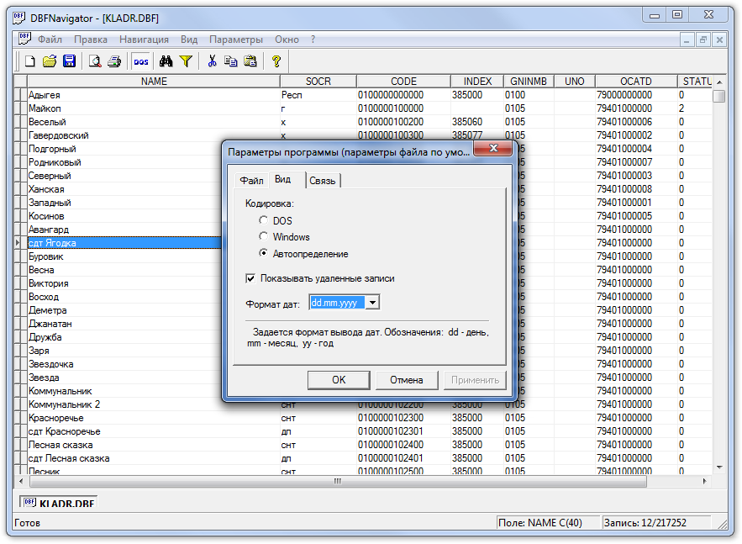Click the Отмена button
Viewport: 742px width, 544px height.
click(407, 380)
